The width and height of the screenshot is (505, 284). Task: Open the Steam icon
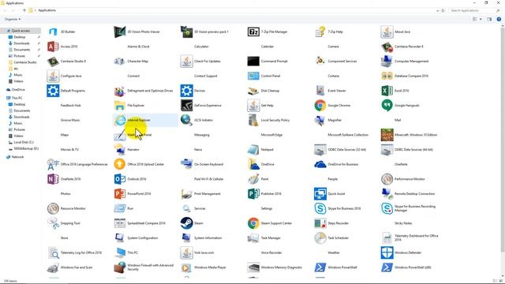(x=186, y=223)
